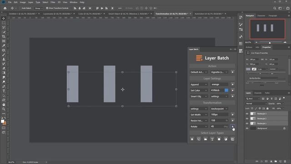Run the Rotate play button
This screenshot has height=164, width=291.
(232, 127)
